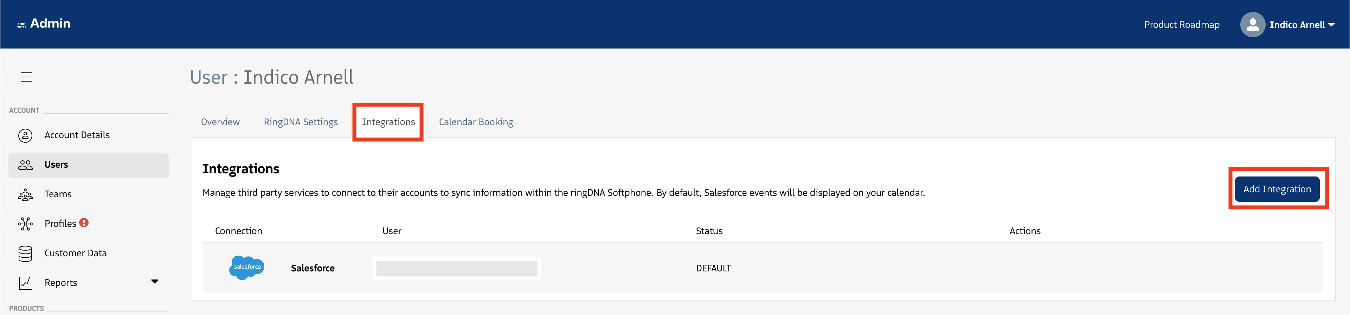1350x315 pixels.
Task: Click the Account Details person icon
Action: tap(25, 135)
